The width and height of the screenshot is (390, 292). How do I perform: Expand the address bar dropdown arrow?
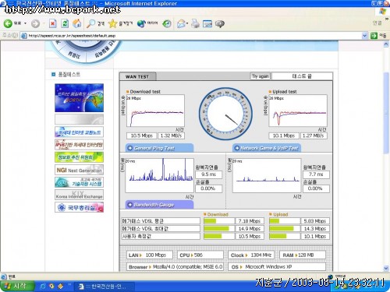click(365, 36)
